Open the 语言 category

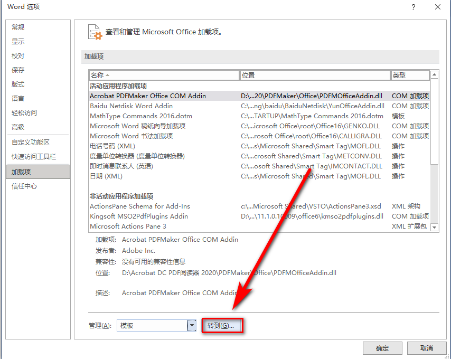click(x=38, y=98)
